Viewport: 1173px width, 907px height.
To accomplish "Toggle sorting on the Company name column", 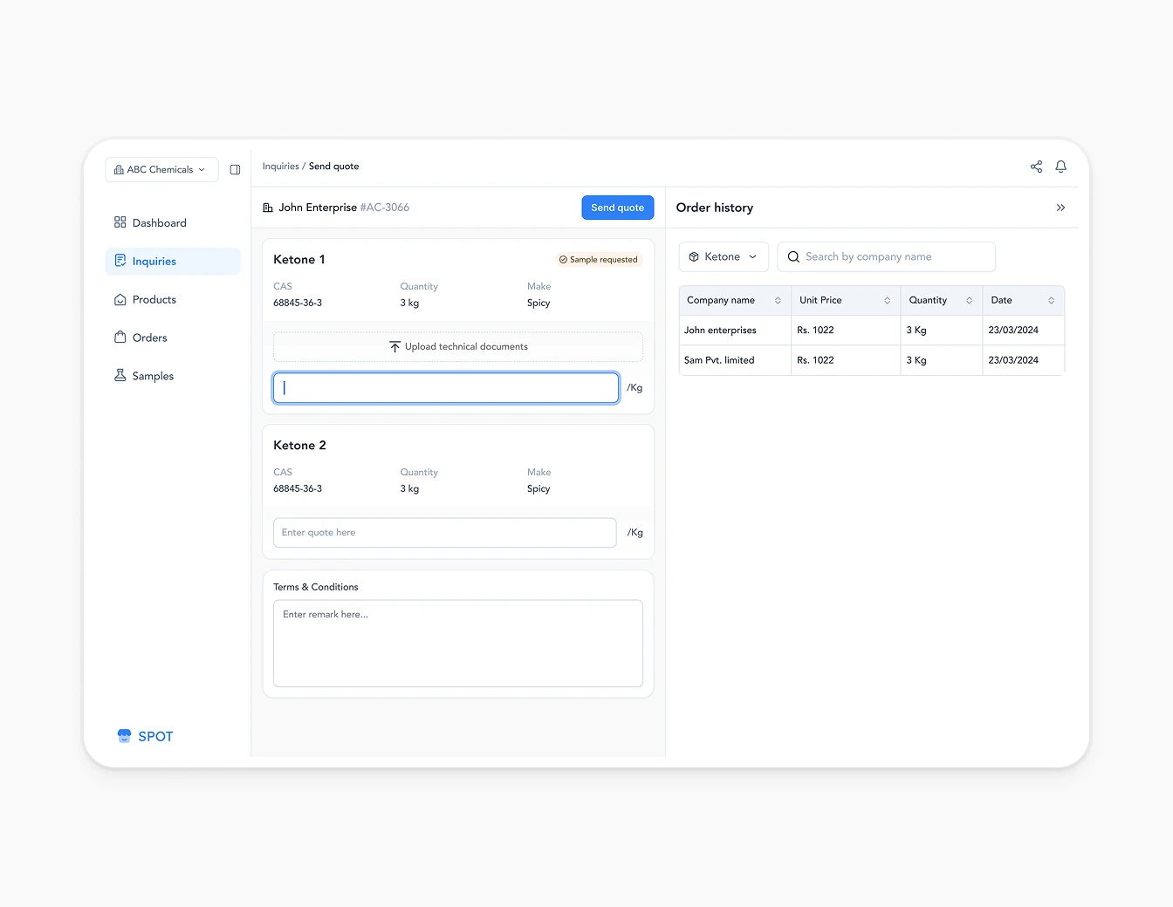I will click(x=778, y=300).
